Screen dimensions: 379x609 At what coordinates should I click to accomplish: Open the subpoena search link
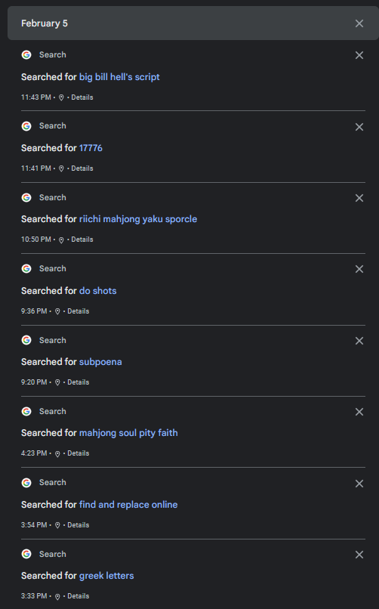[x=100, y=362]
